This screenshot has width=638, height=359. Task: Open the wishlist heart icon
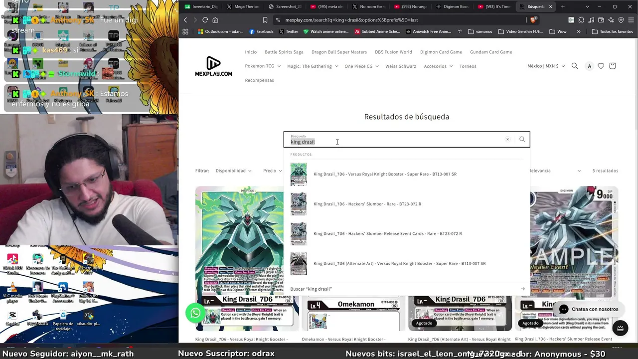click(601, 66)
